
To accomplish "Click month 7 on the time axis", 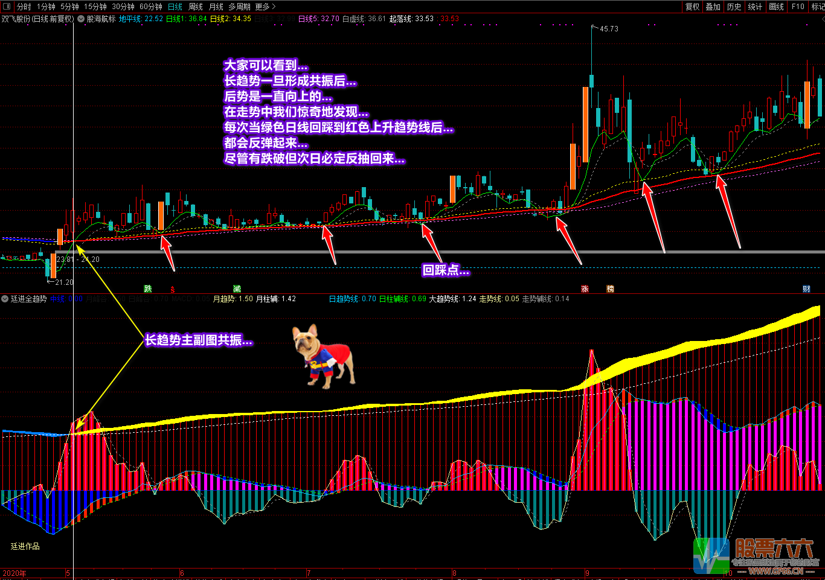I will 309,573.
